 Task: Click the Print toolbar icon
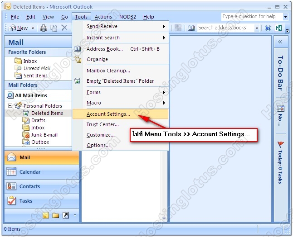[x=44, y=28]
